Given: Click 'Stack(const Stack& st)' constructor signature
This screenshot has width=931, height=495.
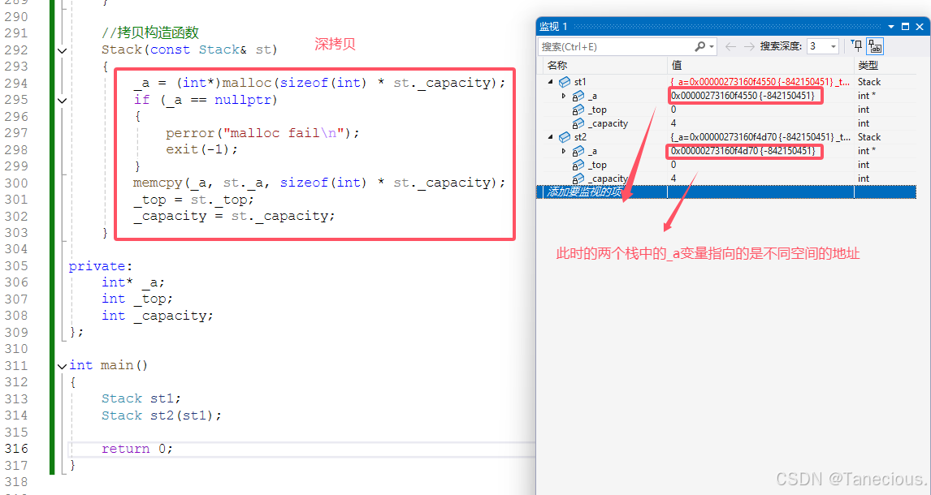Looking at the screenshot, I should tap(189, 49).
